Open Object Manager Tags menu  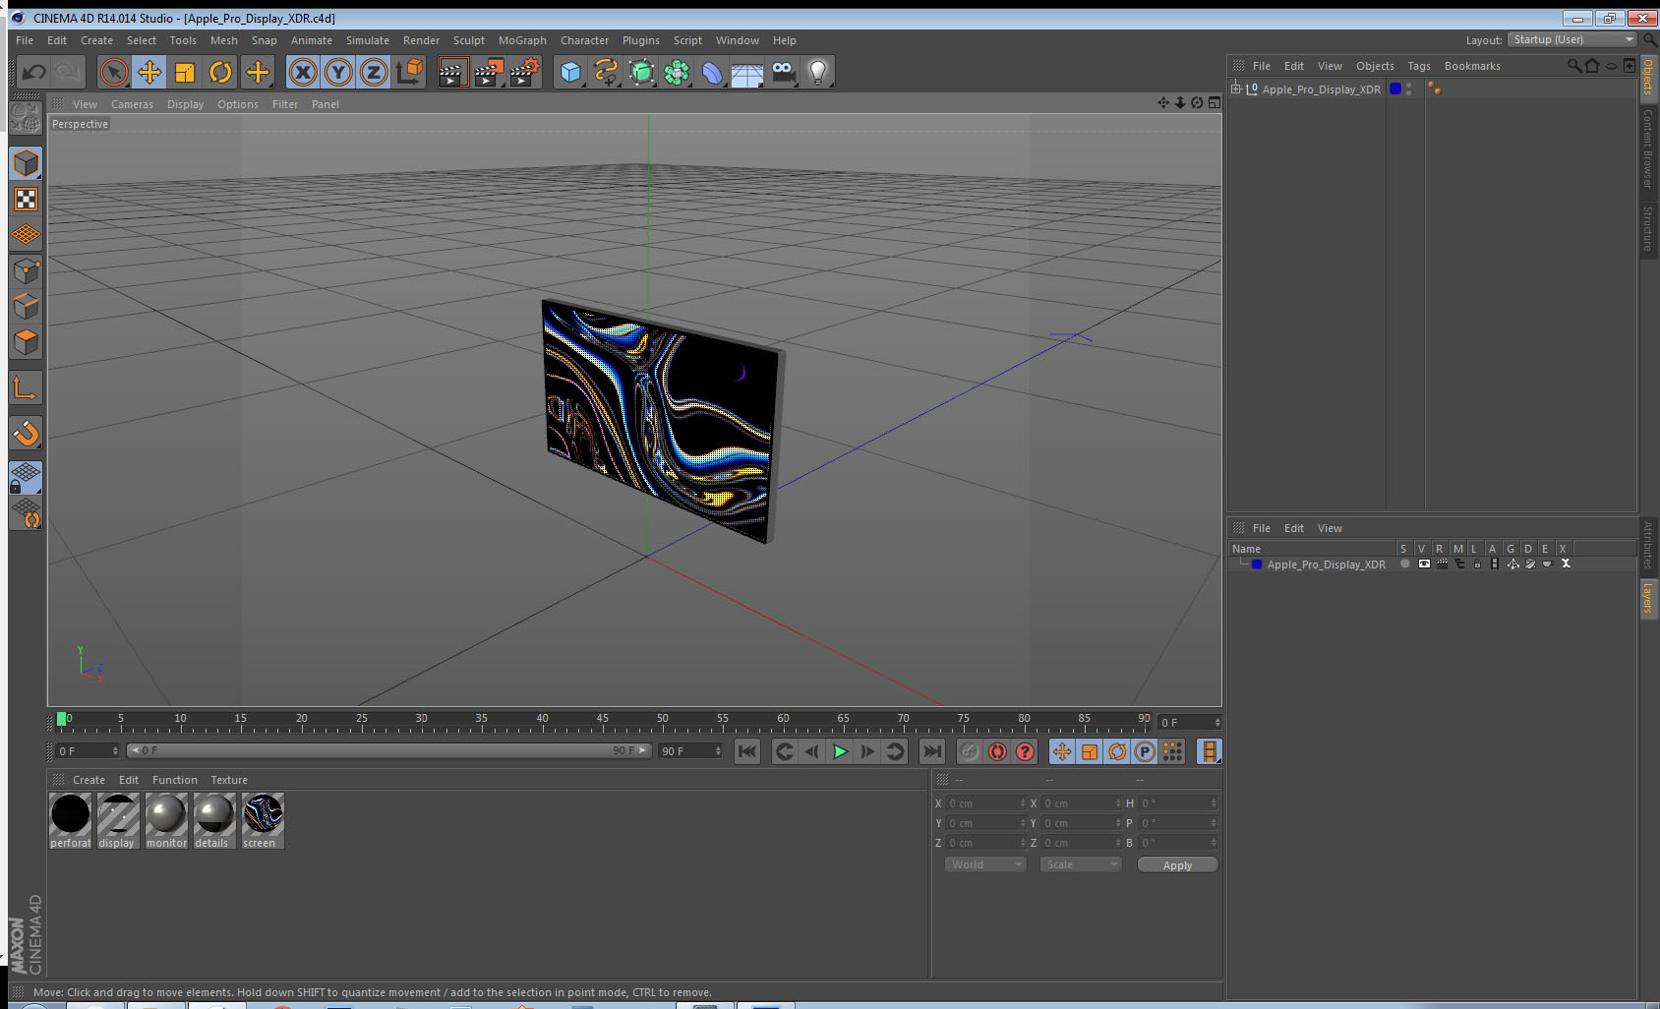coord(1419,66)
